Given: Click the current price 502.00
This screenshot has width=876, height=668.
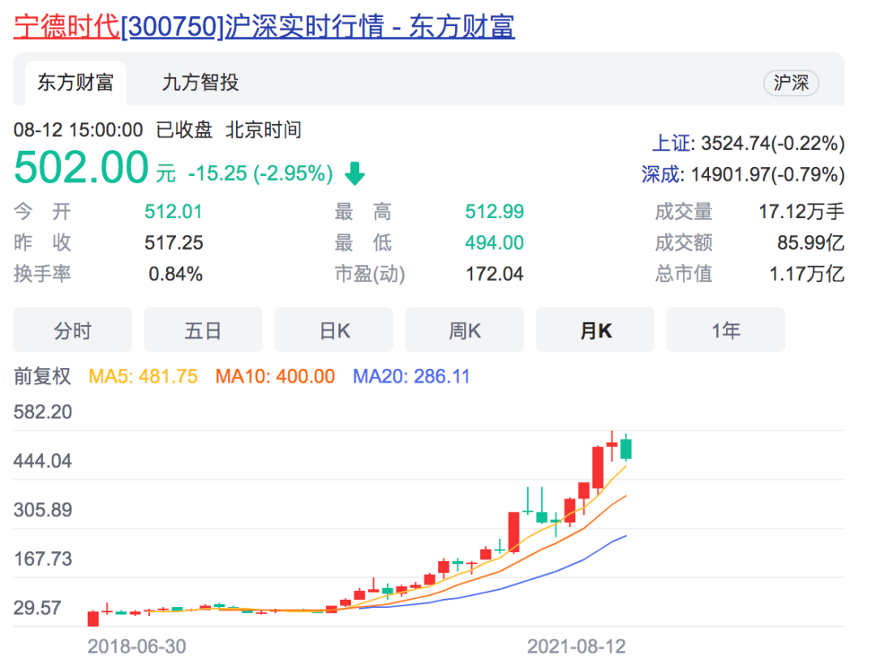Looking at the screenshot, I should pos(81,168).
